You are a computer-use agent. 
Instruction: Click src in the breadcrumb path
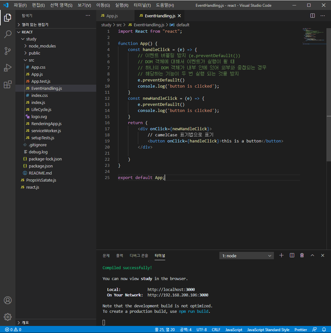119,25
